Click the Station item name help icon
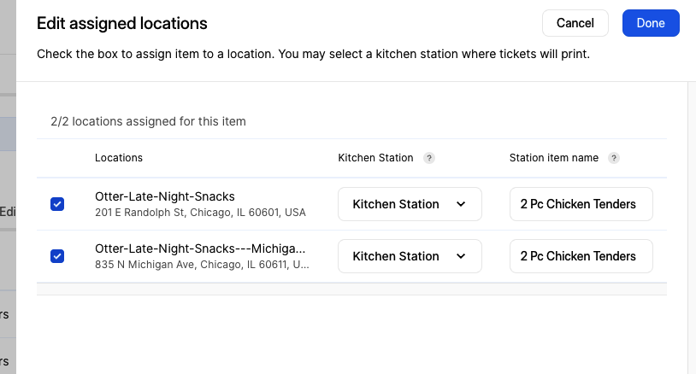Screen dimensions: 696x374 tap(613, 158)
